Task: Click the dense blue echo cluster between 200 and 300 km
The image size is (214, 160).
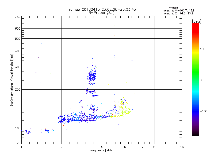Action: [x=92, y=77]
